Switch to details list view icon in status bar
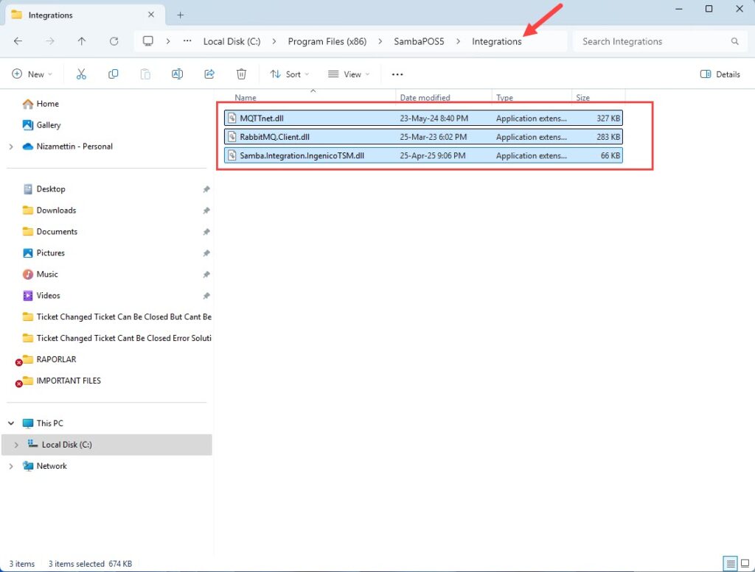 (730, 563)
